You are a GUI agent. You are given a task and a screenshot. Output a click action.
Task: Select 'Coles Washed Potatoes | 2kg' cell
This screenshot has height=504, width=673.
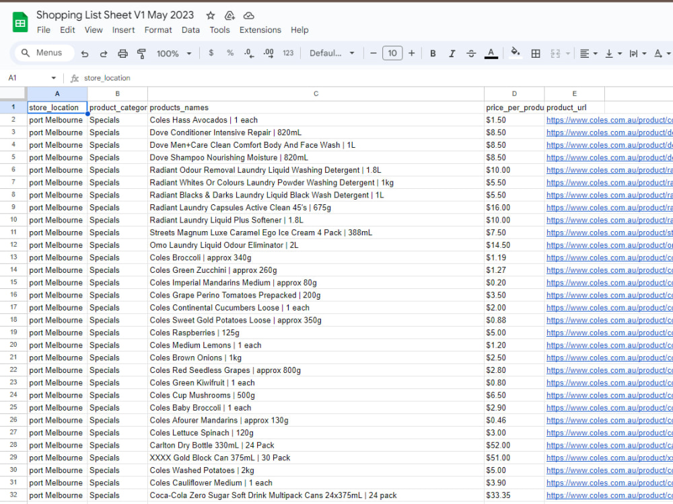coord(316,470)
